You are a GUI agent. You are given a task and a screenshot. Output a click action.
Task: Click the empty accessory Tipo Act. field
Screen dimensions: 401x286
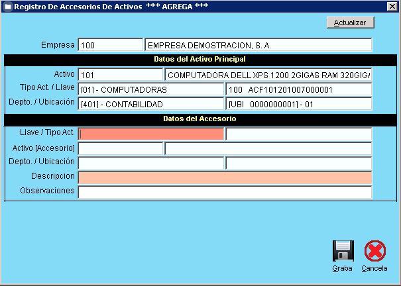point(298,134)
